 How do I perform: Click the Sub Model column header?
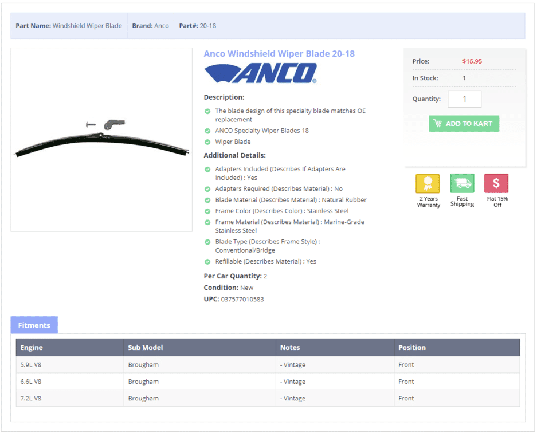pyautogui.click(x=146, y=348)
